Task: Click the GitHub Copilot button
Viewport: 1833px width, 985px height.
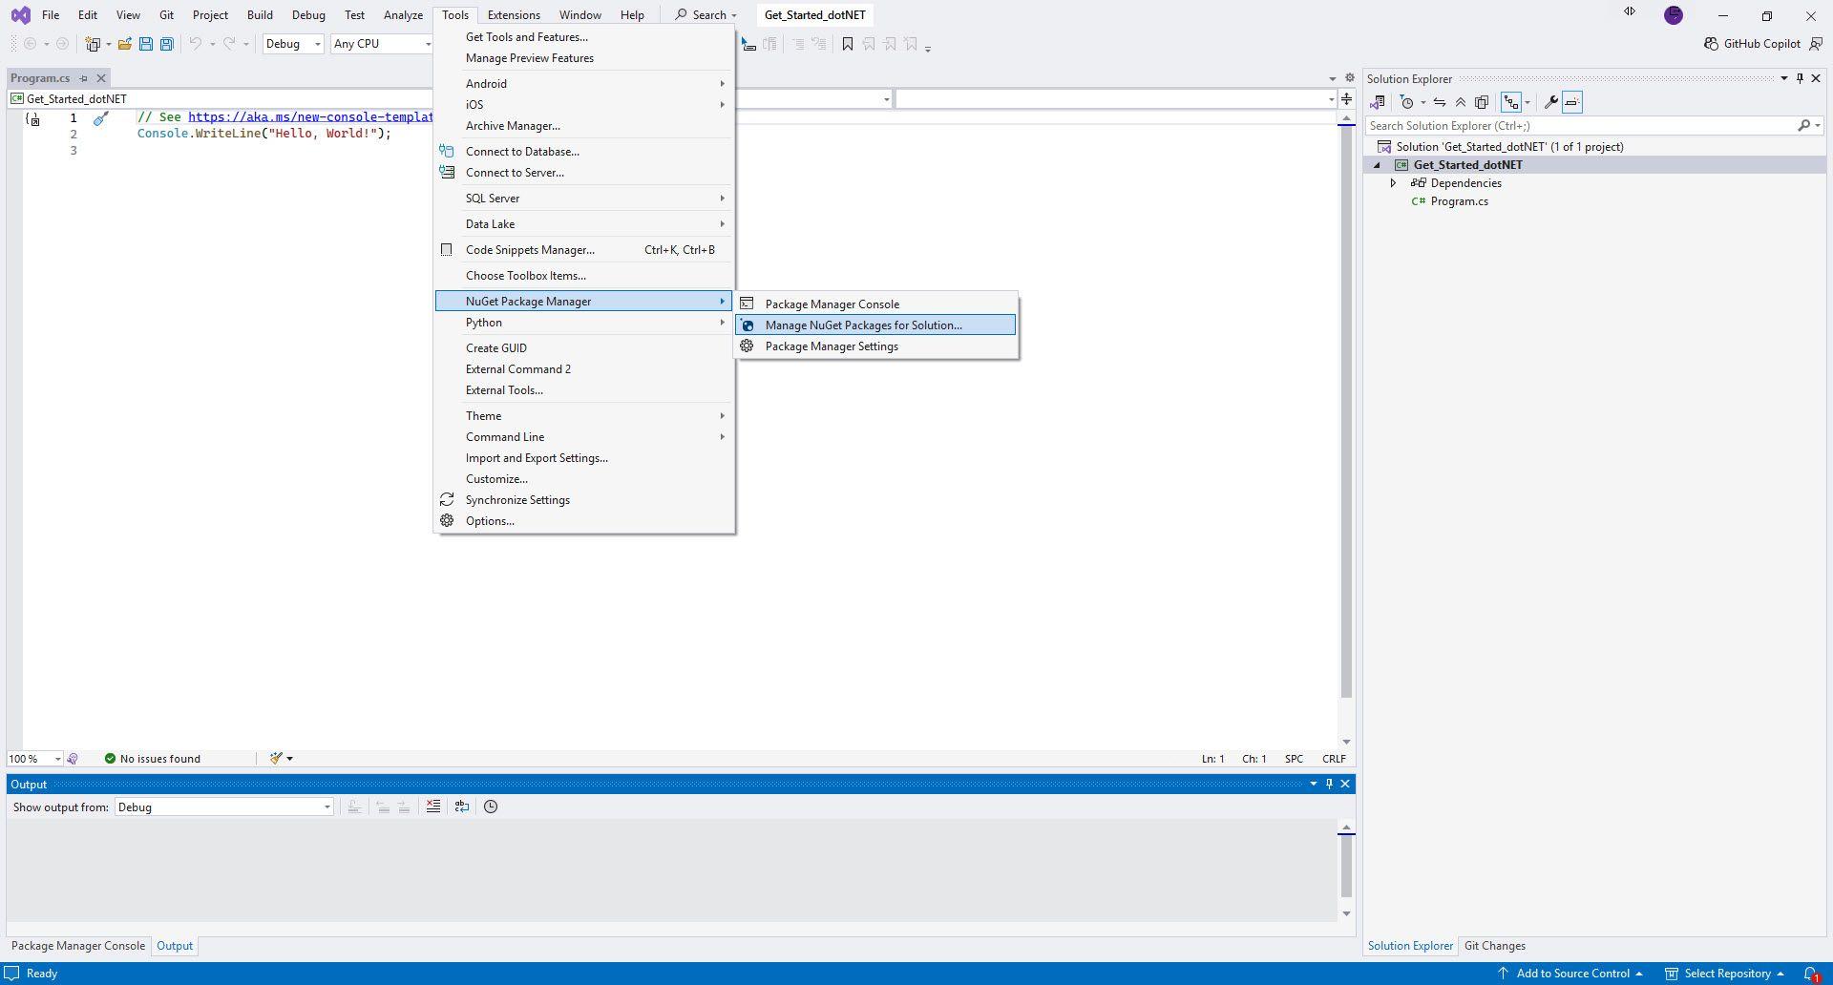Action: (1753, 44)
